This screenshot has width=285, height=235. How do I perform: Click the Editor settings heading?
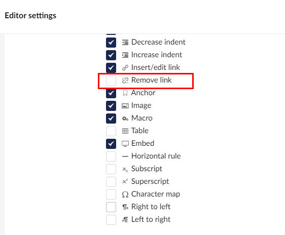[30, 16]
